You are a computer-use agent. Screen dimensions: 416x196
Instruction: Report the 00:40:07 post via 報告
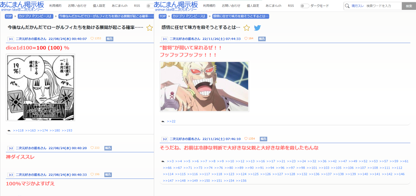pyautogui.click(x=109, y=39)
